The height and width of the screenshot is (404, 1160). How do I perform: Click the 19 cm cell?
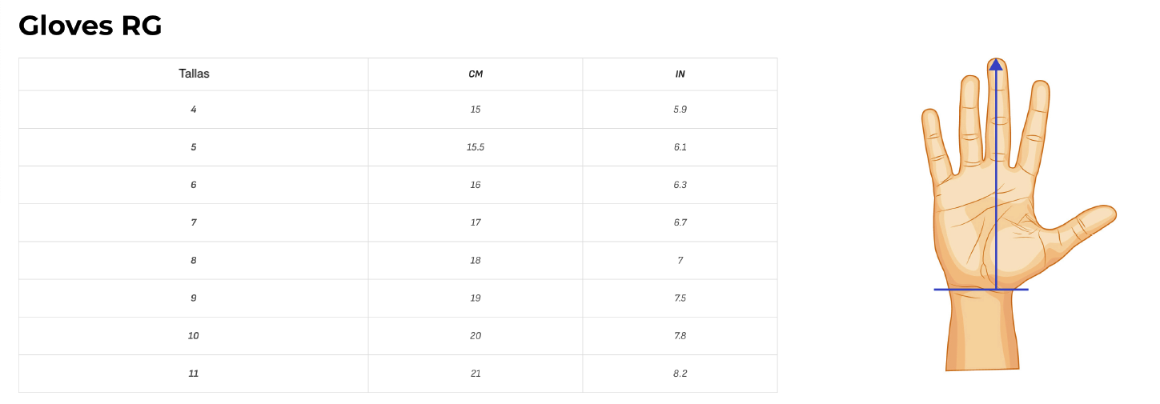coord(476,298)
